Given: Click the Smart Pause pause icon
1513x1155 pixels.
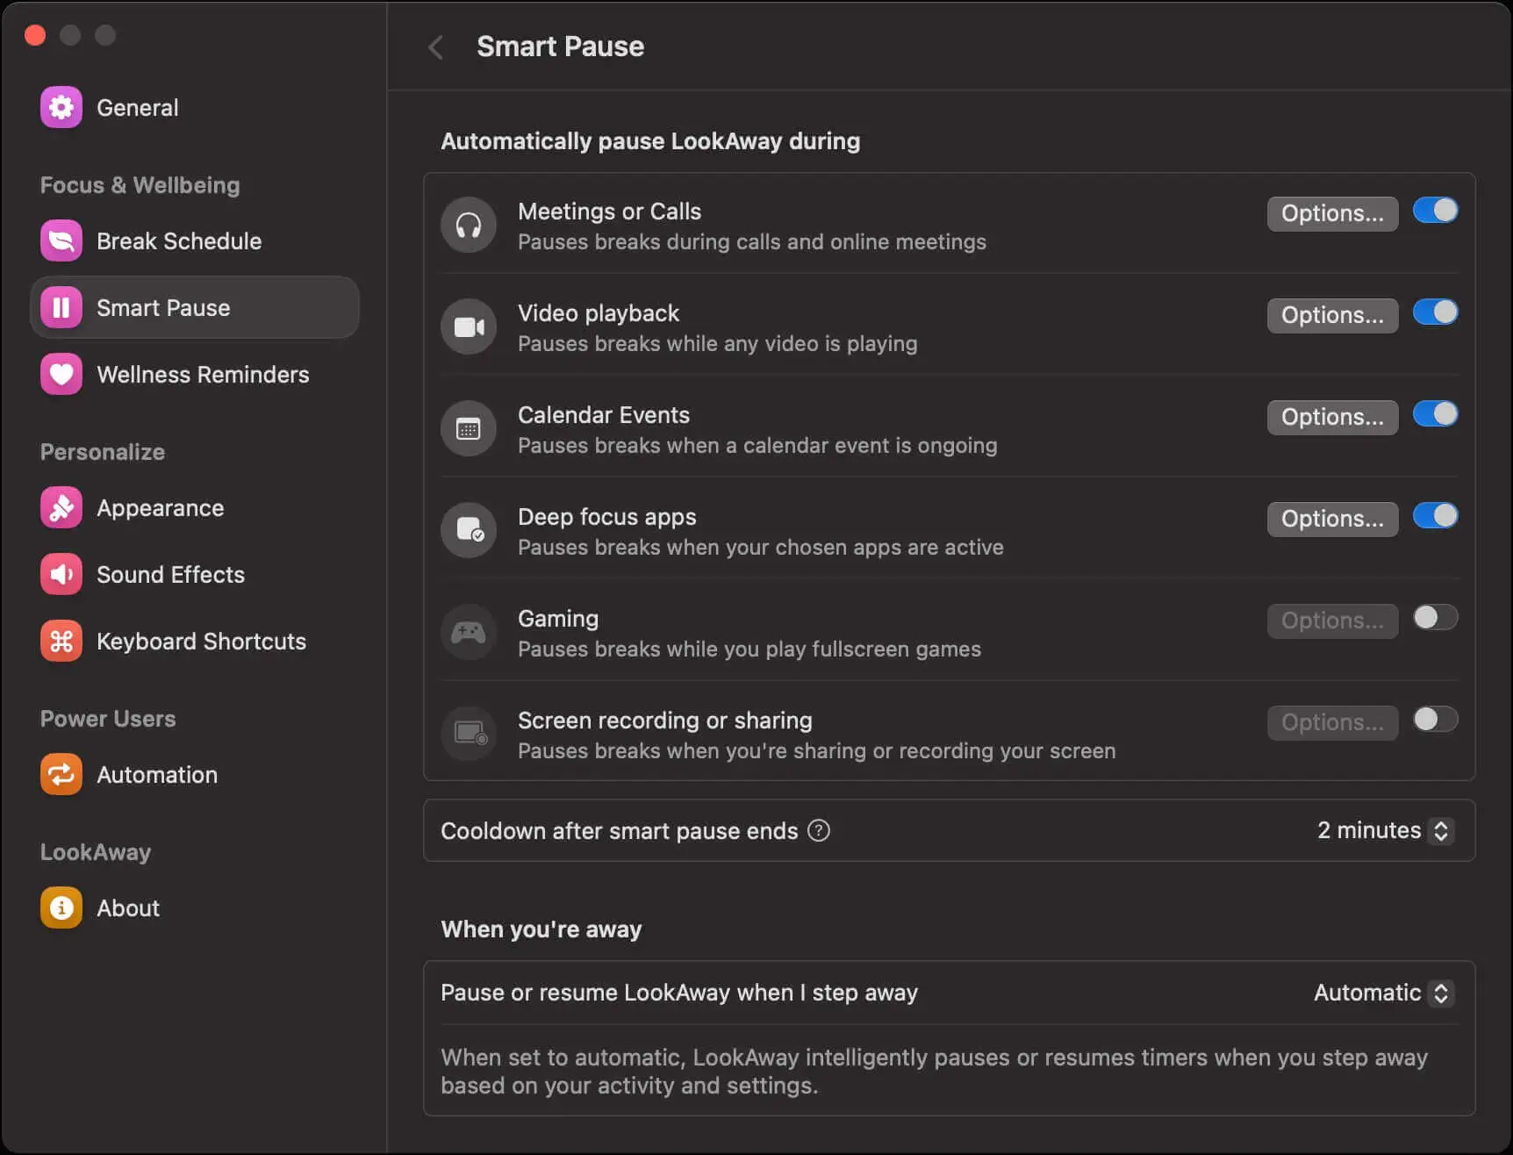Looking at the screenshot, I should point(61,307).
